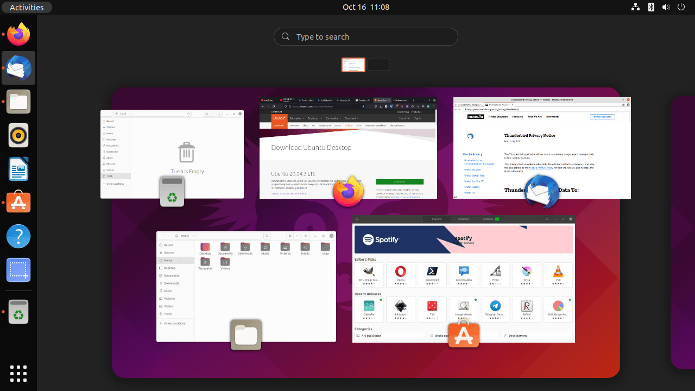Launch the Screenshot tool from dock
695x391 pixels.
18,270
